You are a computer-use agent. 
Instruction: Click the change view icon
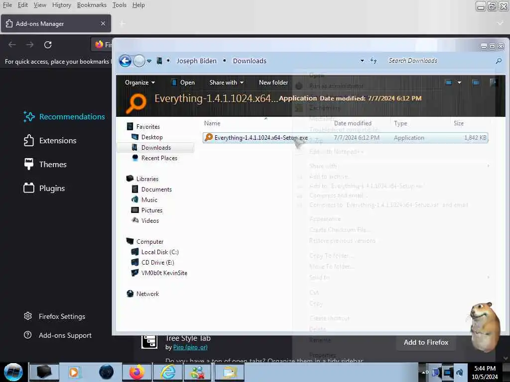[449, 83]
